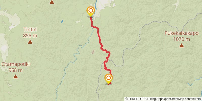This screenshot has width=202, height=101.
Task: Click the southern trail end pin marker
Action: [109, 79]
